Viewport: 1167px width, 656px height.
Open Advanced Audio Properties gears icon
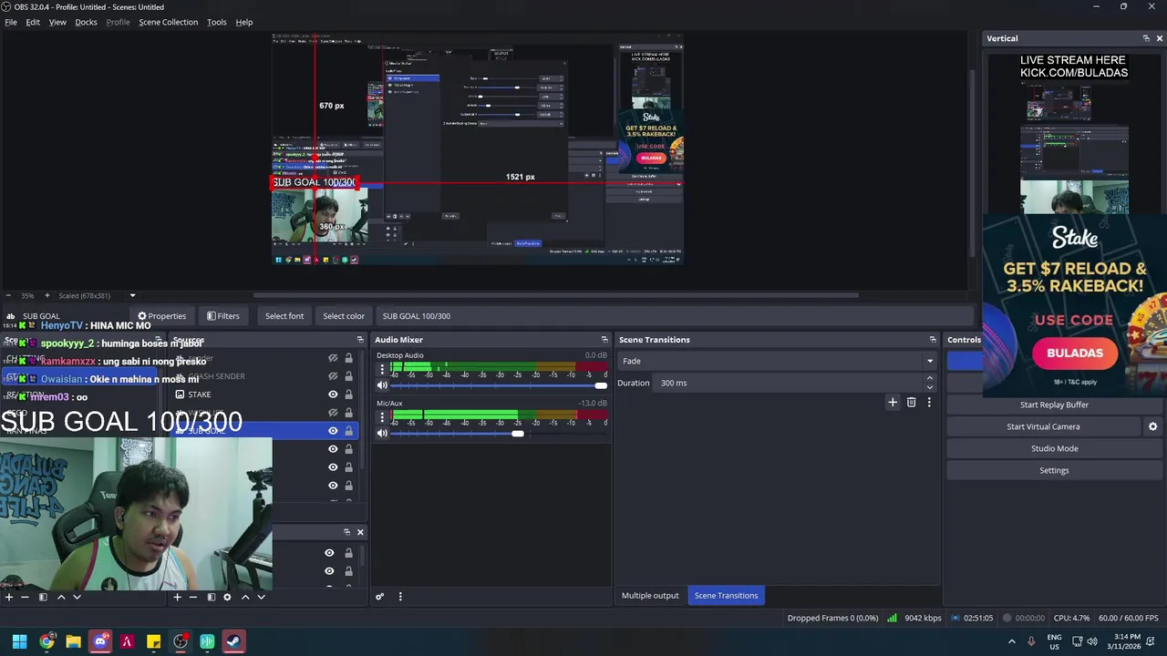[x=380, y=597]
